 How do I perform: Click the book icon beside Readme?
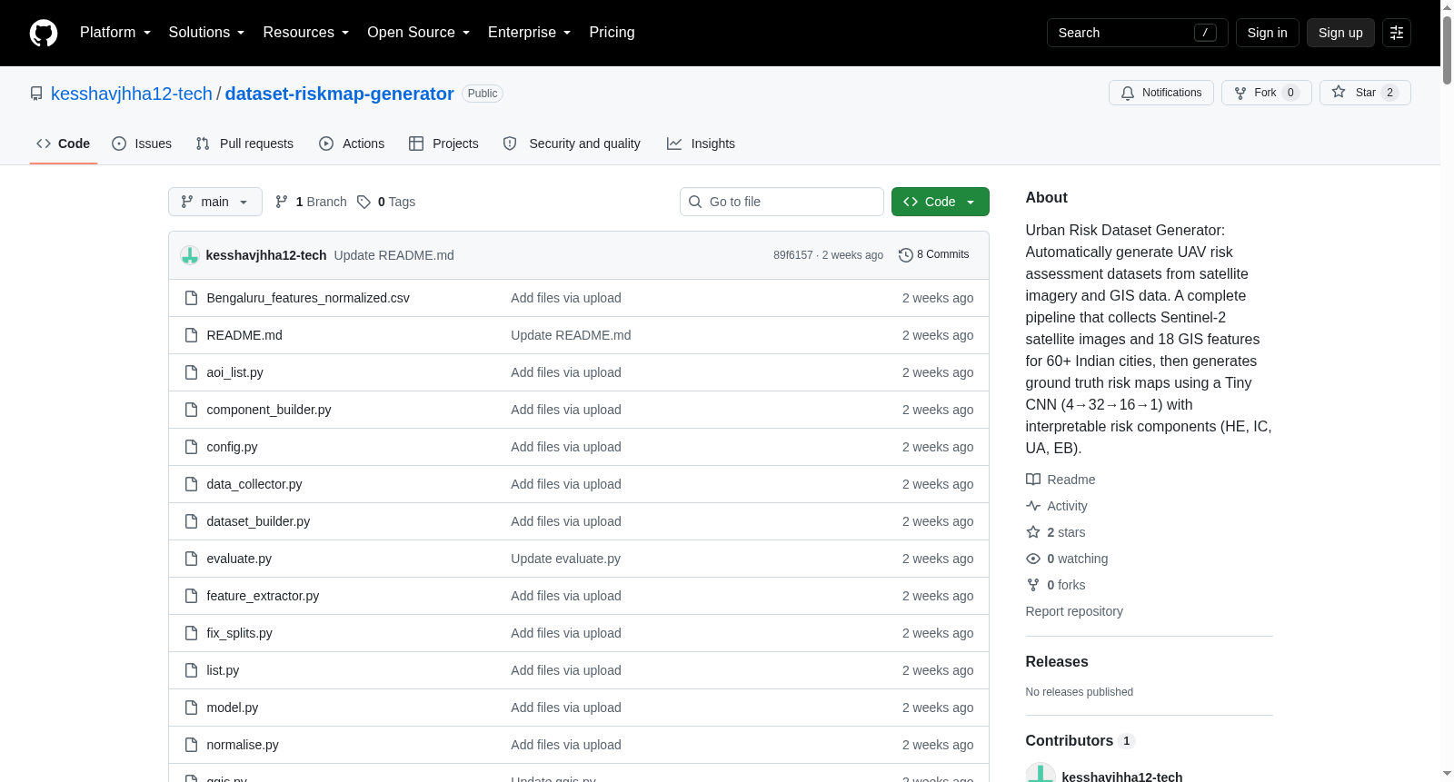pos(1033,480)
